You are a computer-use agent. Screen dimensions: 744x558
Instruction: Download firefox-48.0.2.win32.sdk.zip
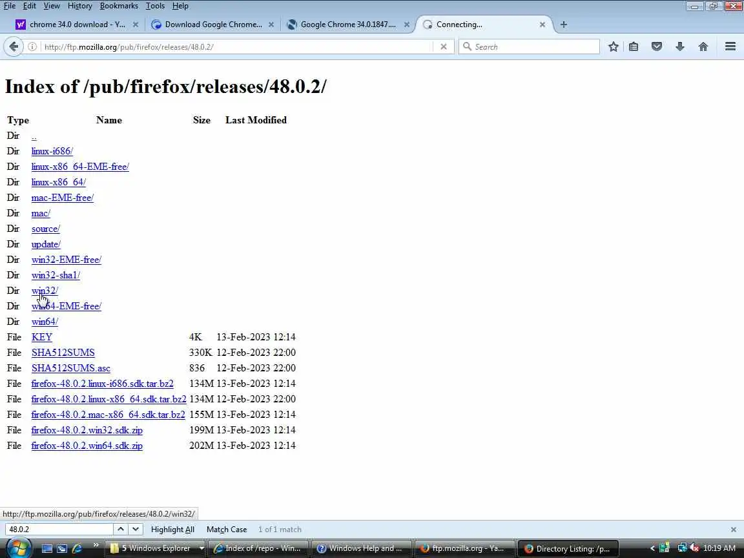click(x=87, y=430)
